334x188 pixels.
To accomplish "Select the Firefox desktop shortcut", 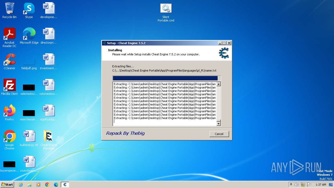I will click(9, 113).
